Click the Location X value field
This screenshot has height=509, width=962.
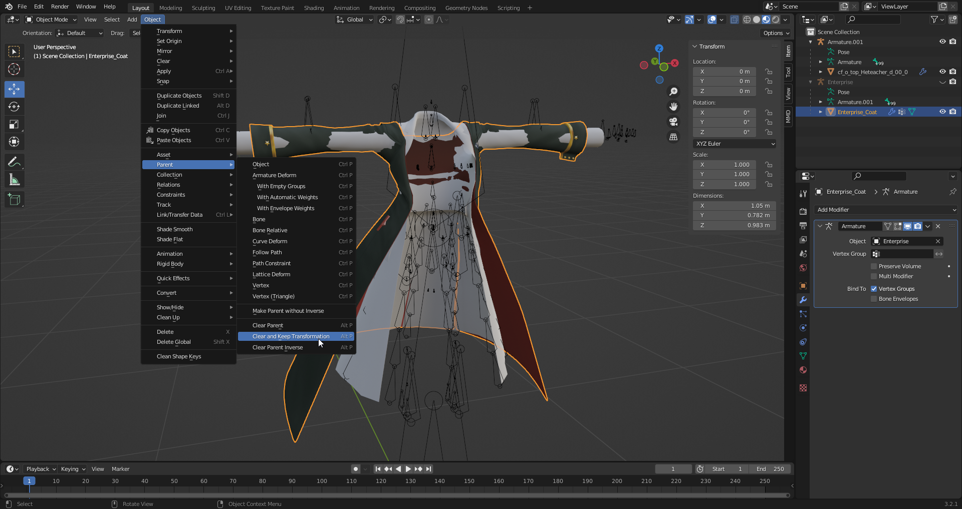(x=725, y=72)
